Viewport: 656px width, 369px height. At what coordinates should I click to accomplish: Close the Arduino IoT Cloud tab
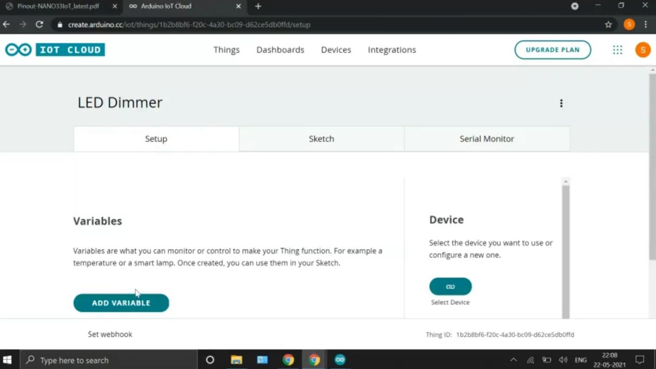(x=238, y=6)
